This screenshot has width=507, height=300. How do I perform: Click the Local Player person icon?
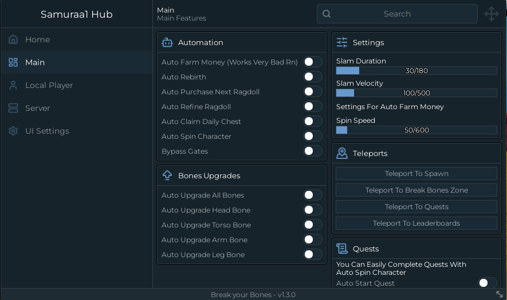click(13, 85)
